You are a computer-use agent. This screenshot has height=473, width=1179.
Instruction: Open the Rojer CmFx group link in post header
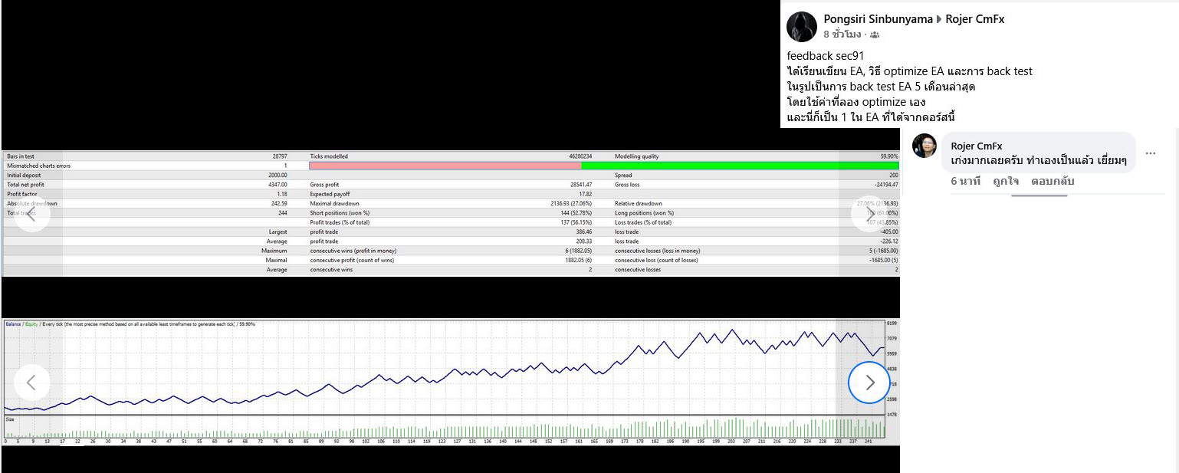pos(974,19)
